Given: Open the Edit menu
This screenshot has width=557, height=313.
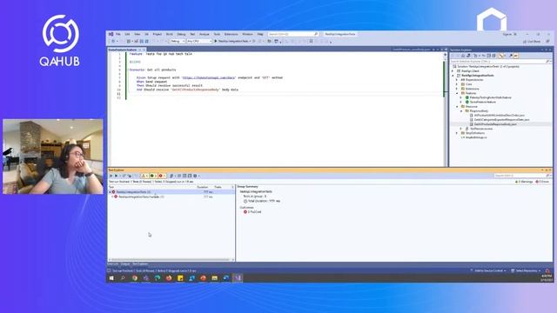Looking at the screenshot, I should coord(127,34).
